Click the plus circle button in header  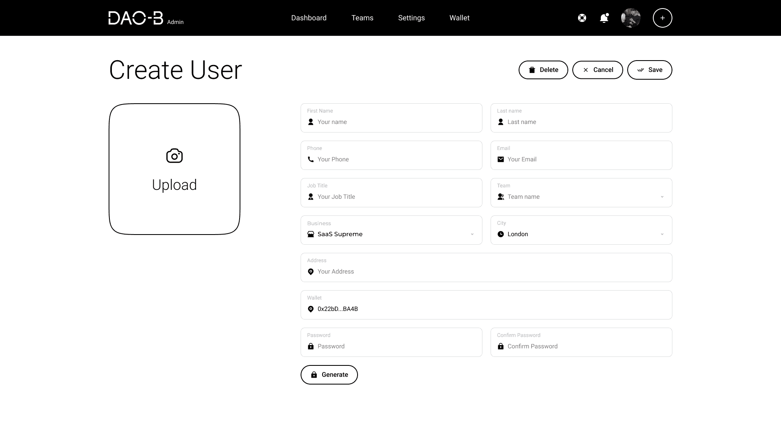pyautogui.click(x=663, y=18)
